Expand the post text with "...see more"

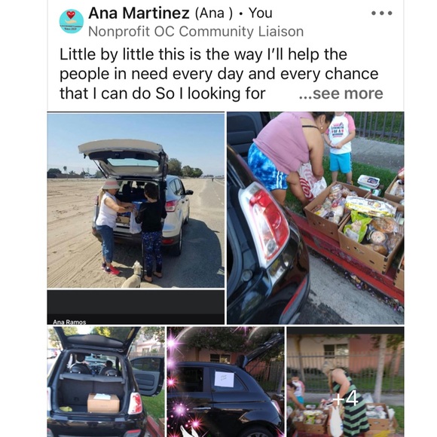[x=341, y=93]
